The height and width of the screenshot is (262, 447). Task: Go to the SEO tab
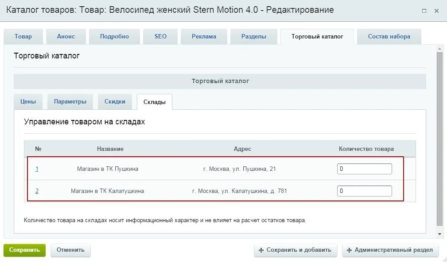click(160, 37)
